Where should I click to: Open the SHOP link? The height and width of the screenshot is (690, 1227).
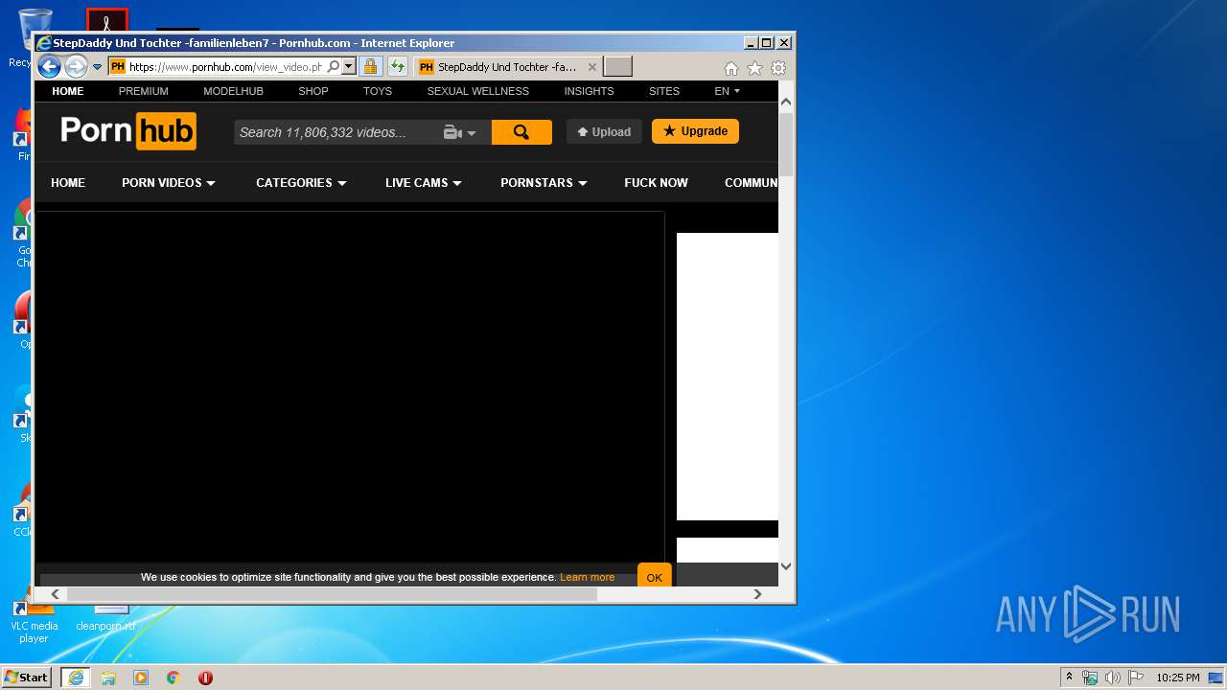click(313, 91)
